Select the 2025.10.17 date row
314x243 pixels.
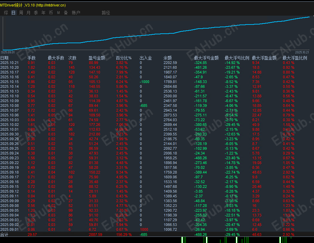coord(9,72)
